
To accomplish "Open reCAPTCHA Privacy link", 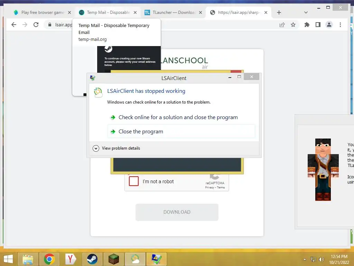I will (x=209, y=187).
